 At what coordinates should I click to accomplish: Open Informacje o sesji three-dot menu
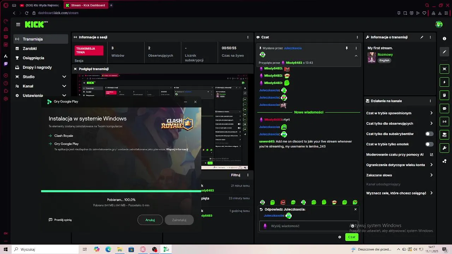coord(248,37)
